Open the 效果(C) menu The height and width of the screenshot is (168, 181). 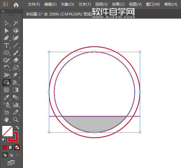118,4
